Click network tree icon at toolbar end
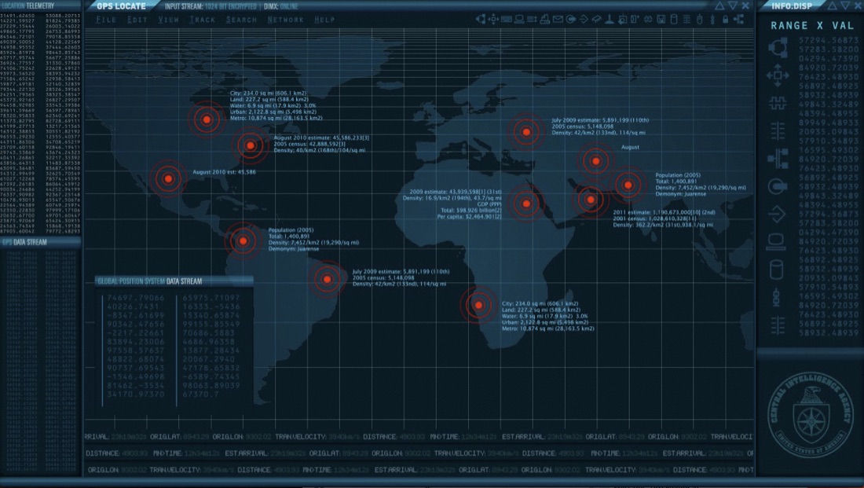This screenshot has height=488, width=864. [738, 20]
